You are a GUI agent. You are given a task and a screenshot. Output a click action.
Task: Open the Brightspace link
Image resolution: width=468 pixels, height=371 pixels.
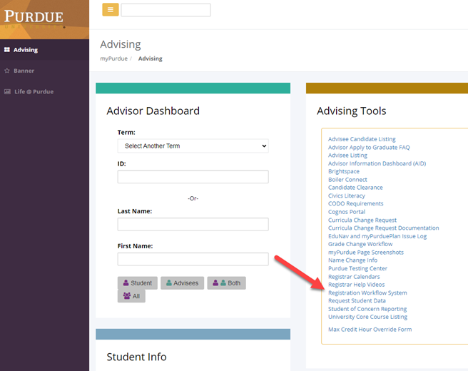pyautogui.click(x=344, y=171)
